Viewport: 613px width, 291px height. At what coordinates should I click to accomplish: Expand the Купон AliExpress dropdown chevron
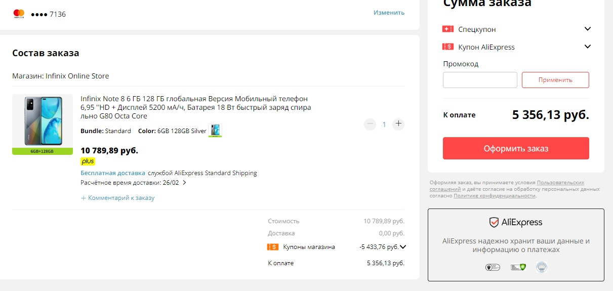click(588, 47)
